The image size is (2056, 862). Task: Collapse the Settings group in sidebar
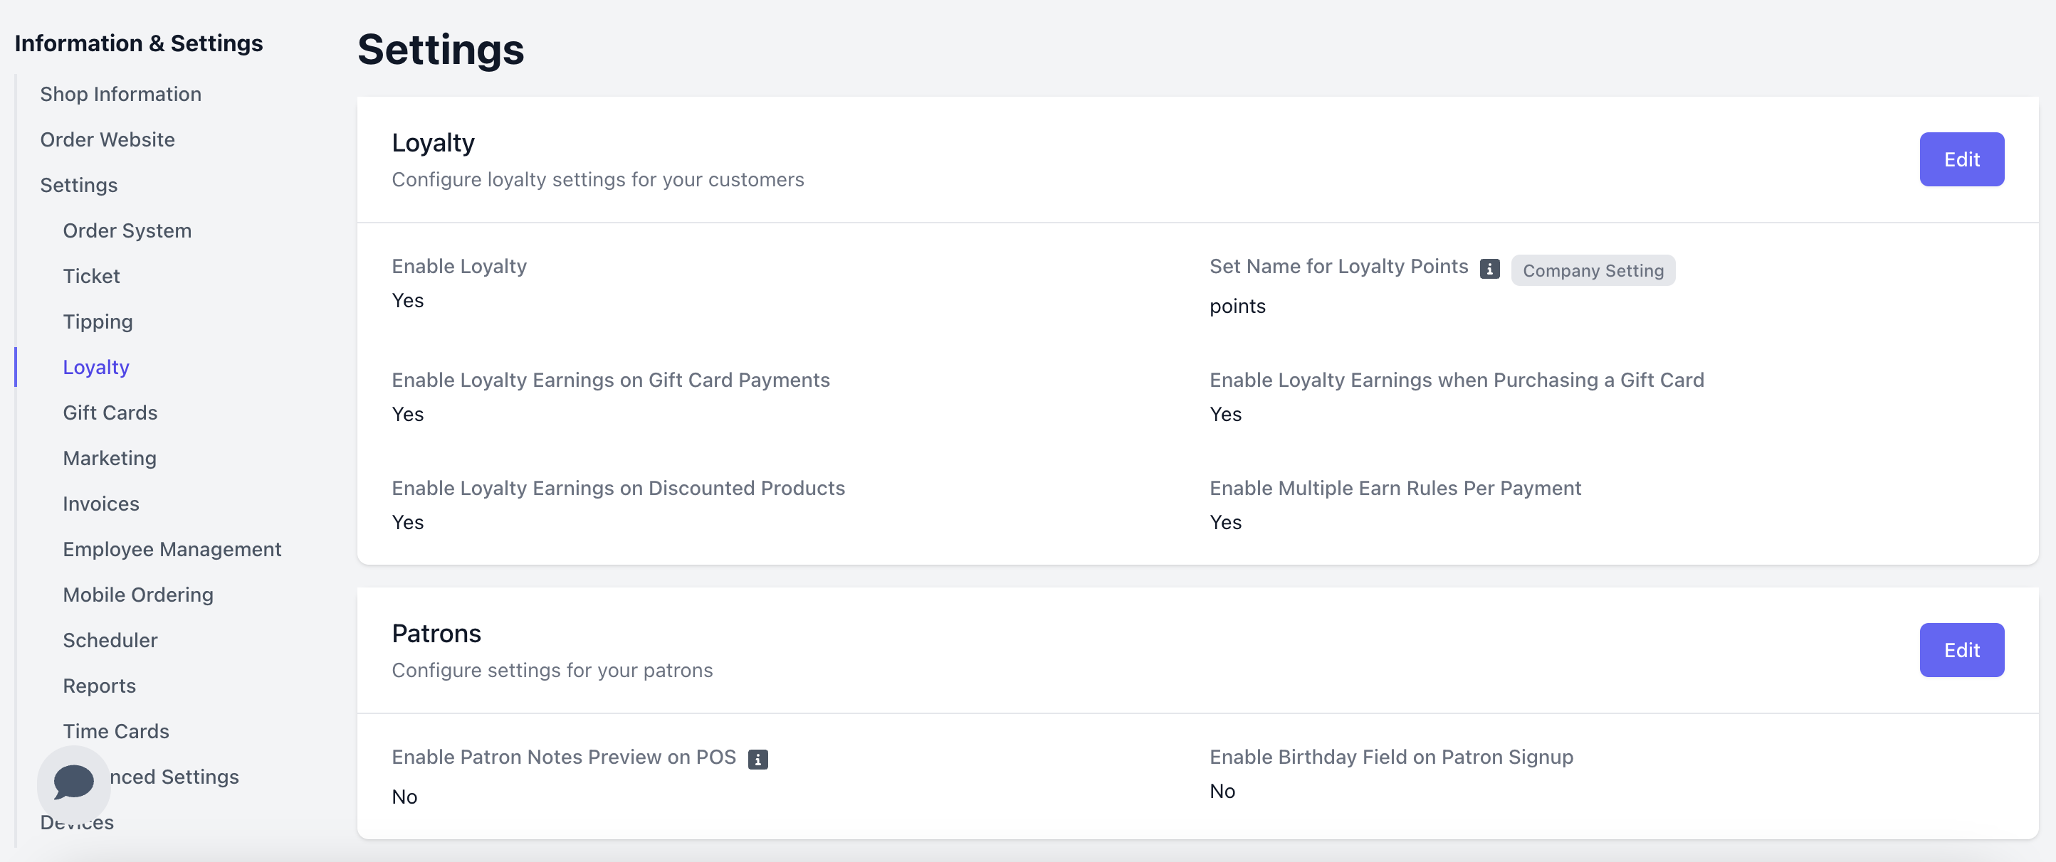[x=78, y=185]
